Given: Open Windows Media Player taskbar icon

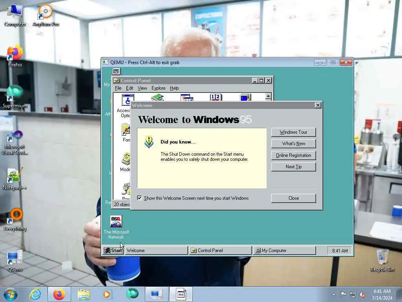Looking at the screenshot, I should pos(107,294).
